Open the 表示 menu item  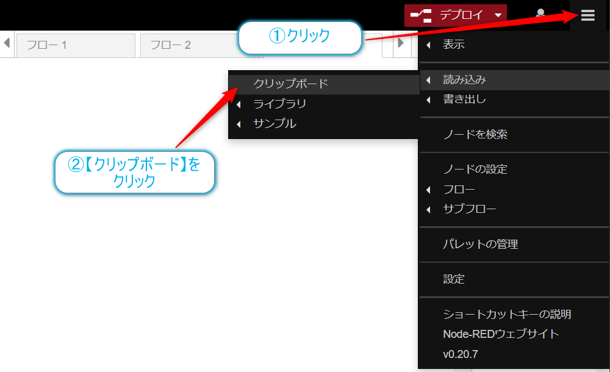click(514, 45)
